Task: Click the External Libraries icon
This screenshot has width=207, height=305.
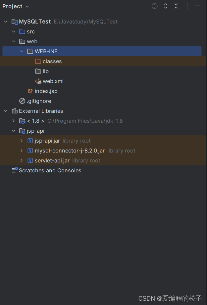Action: (x=15, y=111)
